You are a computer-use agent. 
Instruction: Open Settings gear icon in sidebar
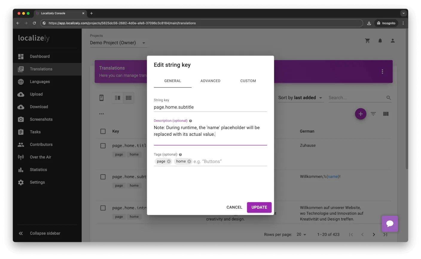point(21,182)
